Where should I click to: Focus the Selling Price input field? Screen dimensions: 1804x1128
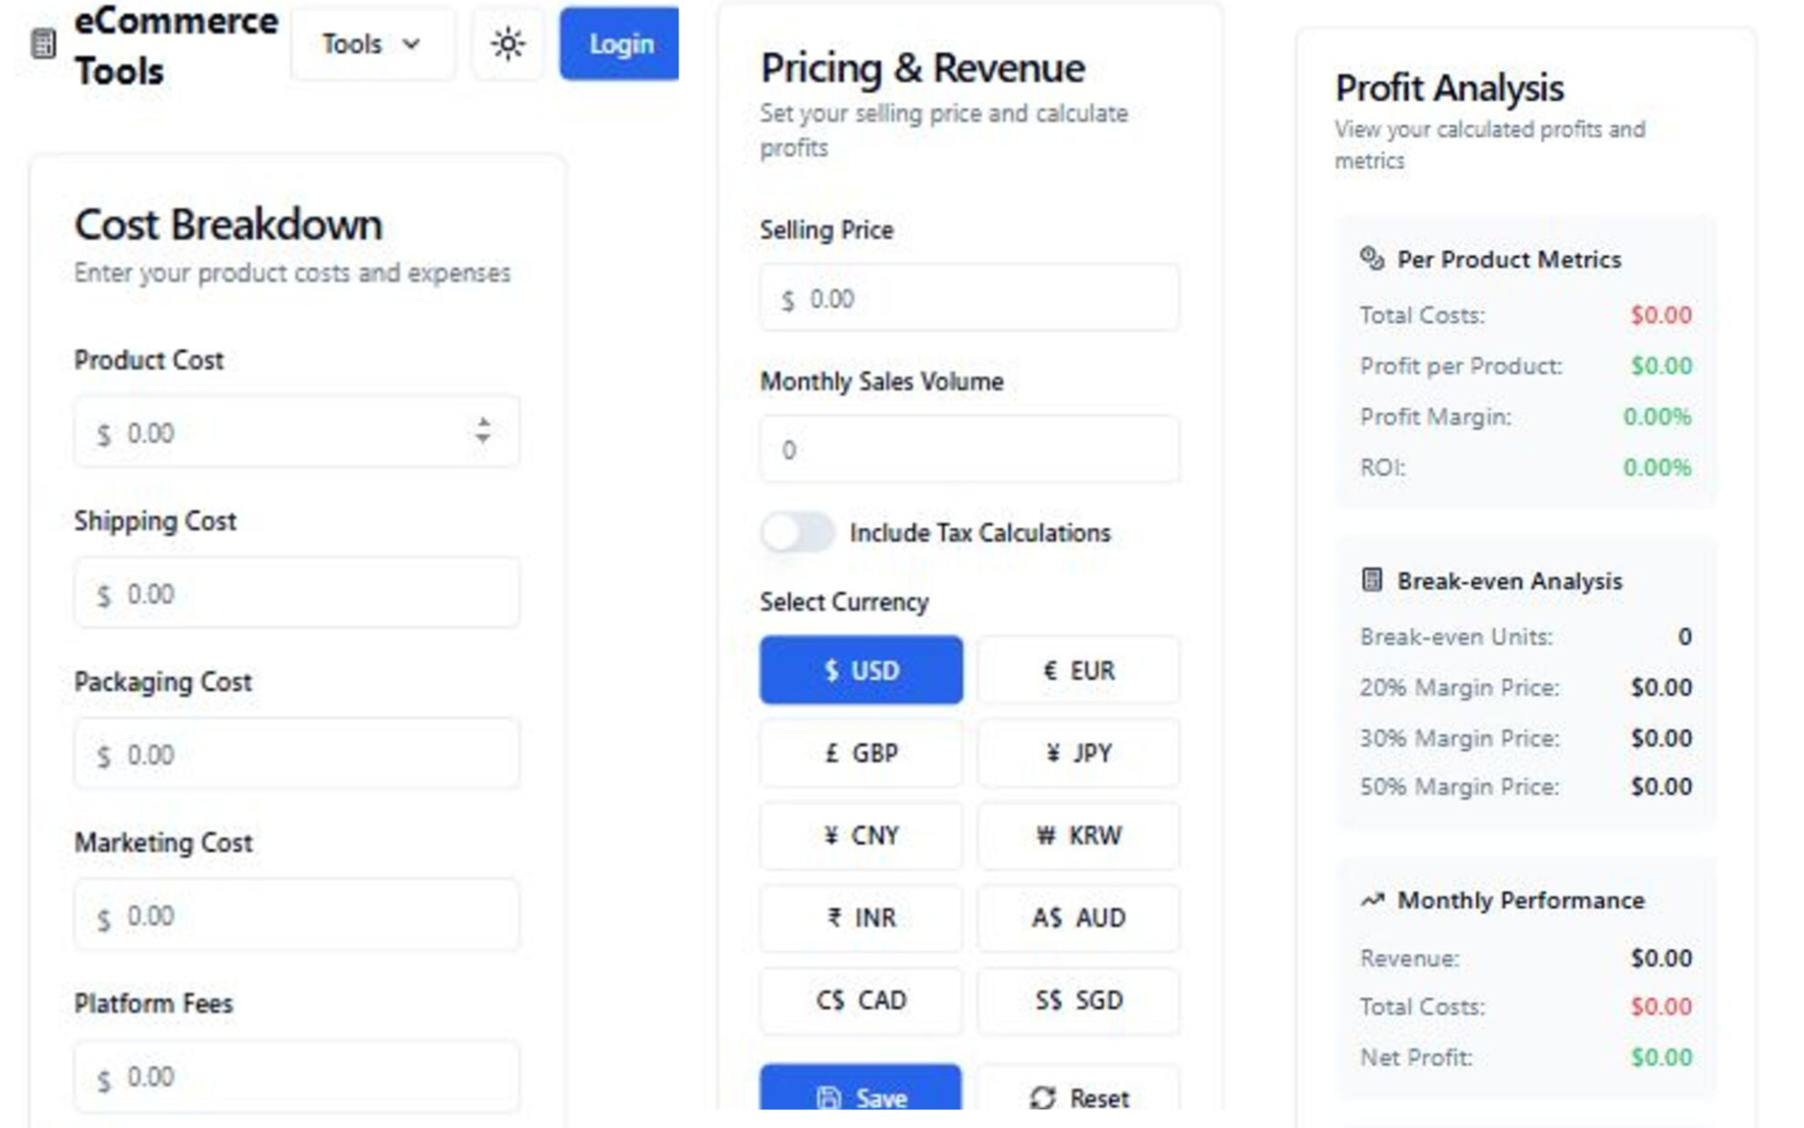pyautogui.click(x=969, y=298)
